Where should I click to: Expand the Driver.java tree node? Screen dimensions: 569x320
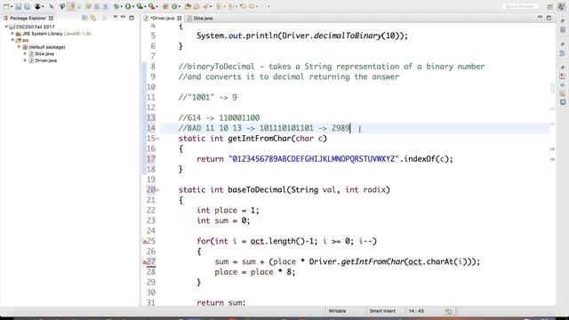pos(26,60)
